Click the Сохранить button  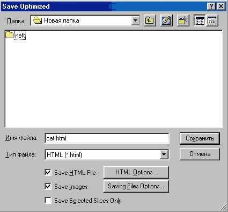click(x=200, y=138)
